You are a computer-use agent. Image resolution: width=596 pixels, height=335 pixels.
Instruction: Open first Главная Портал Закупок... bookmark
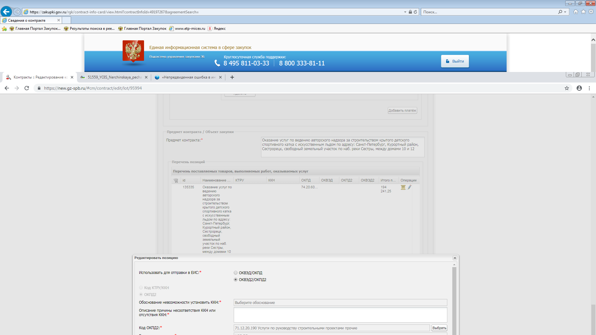click(x=35, y=29)
